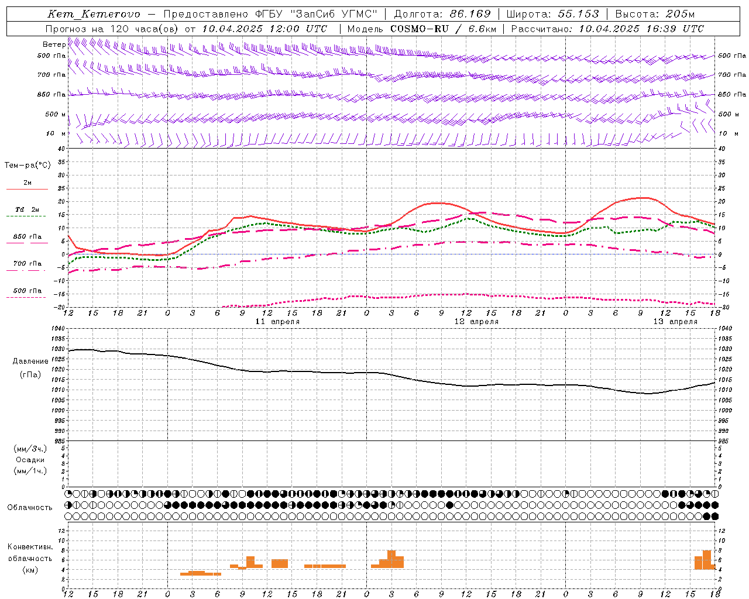Click the 'Модель COSMO-RU / 6.6км' model label
Viewport: 749px width, 599px height.
coord(422,29)
